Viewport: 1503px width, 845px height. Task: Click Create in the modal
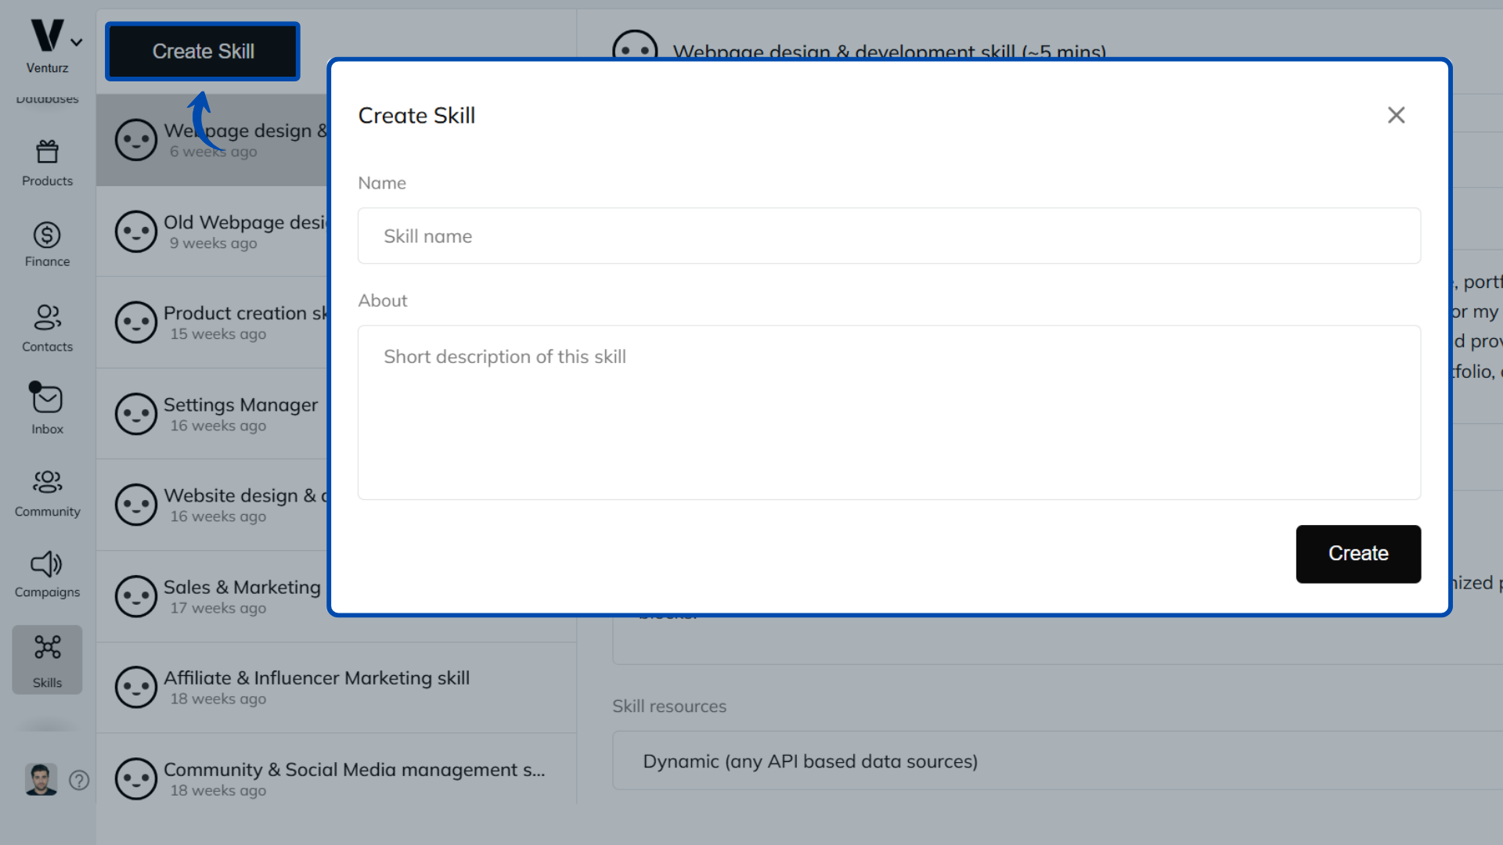tap(1357, 553)
